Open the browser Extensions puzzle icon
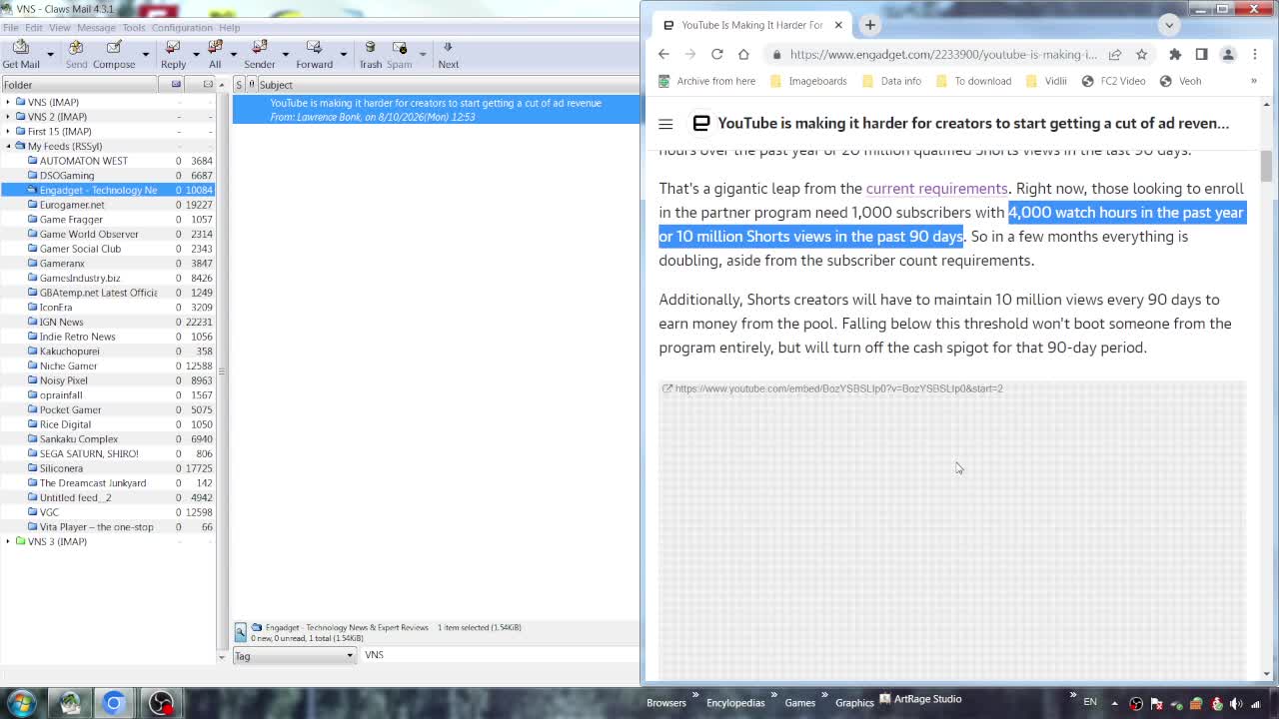The image size is (1279, 719). click(1175, 55)
